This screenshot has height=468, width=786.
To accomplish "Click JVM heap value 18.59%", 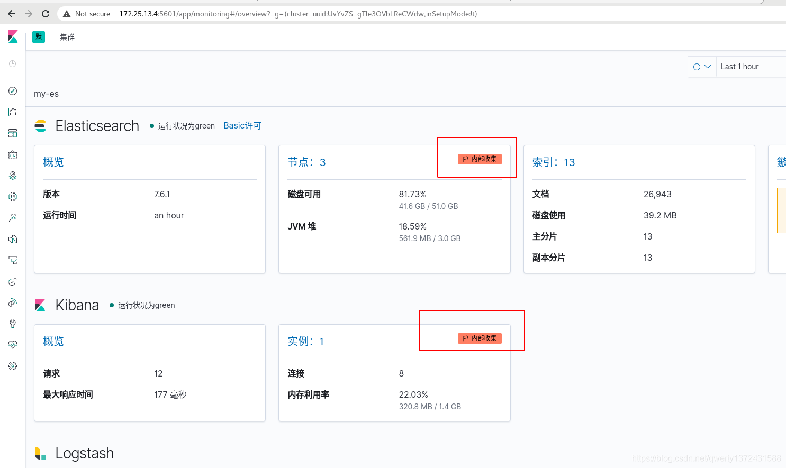I will tap(413, 226).
